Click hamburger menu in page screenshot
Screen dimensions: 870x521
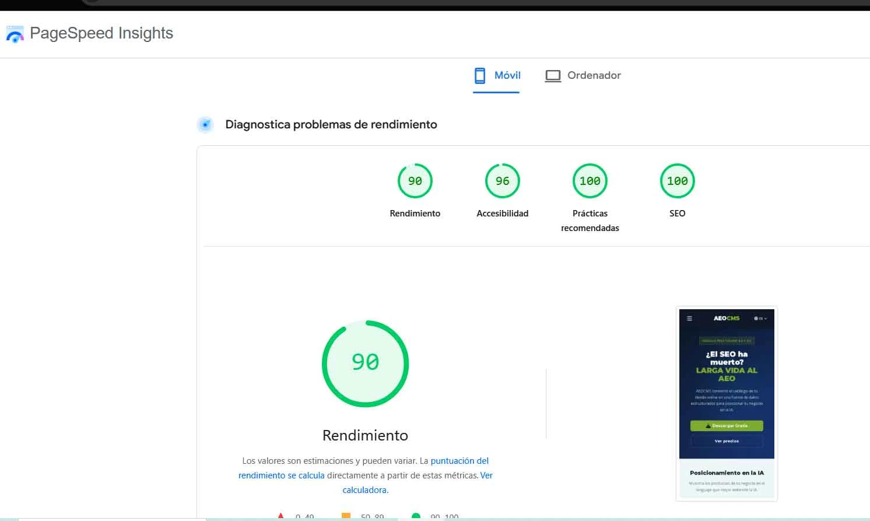(x=689, y=319)
